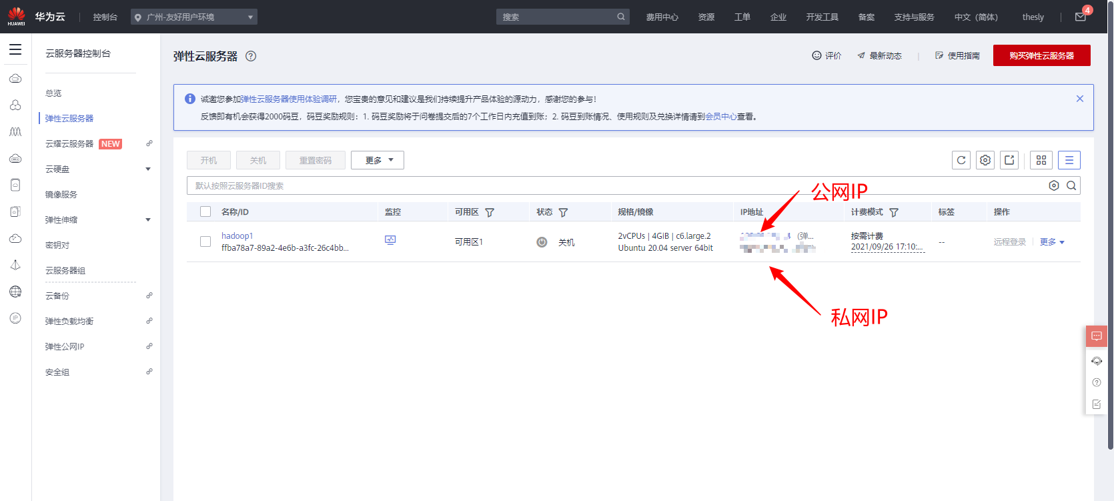Select all servers checkbox in header

tap(205, 211)
